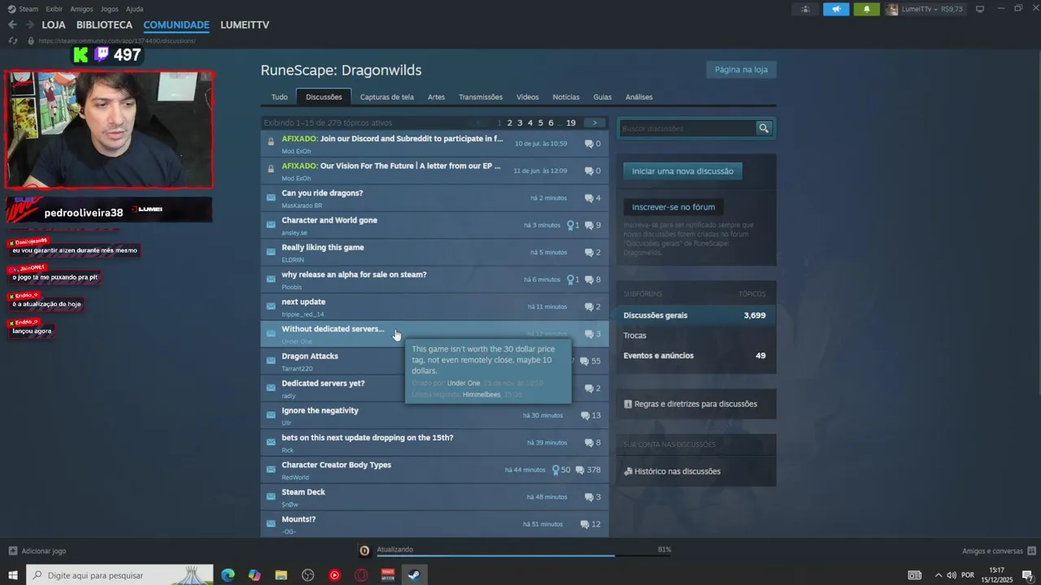Click the envelope icon beside Steam Deck

click(x=271, y=497)
